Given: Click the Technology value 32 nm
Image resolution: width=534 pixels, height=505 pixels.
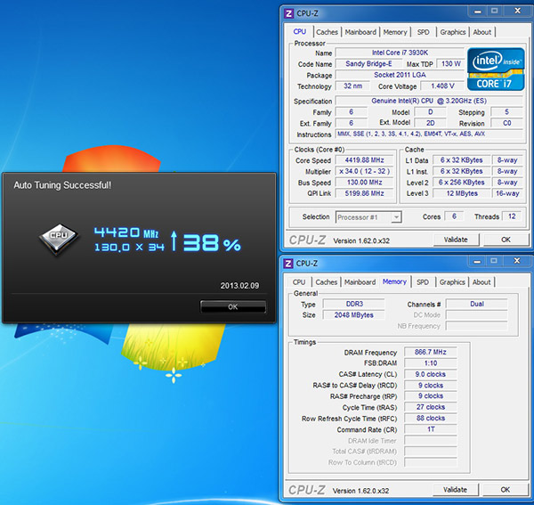Looking at the screenshot, I should pyautogui.click(x=352, y=86).
